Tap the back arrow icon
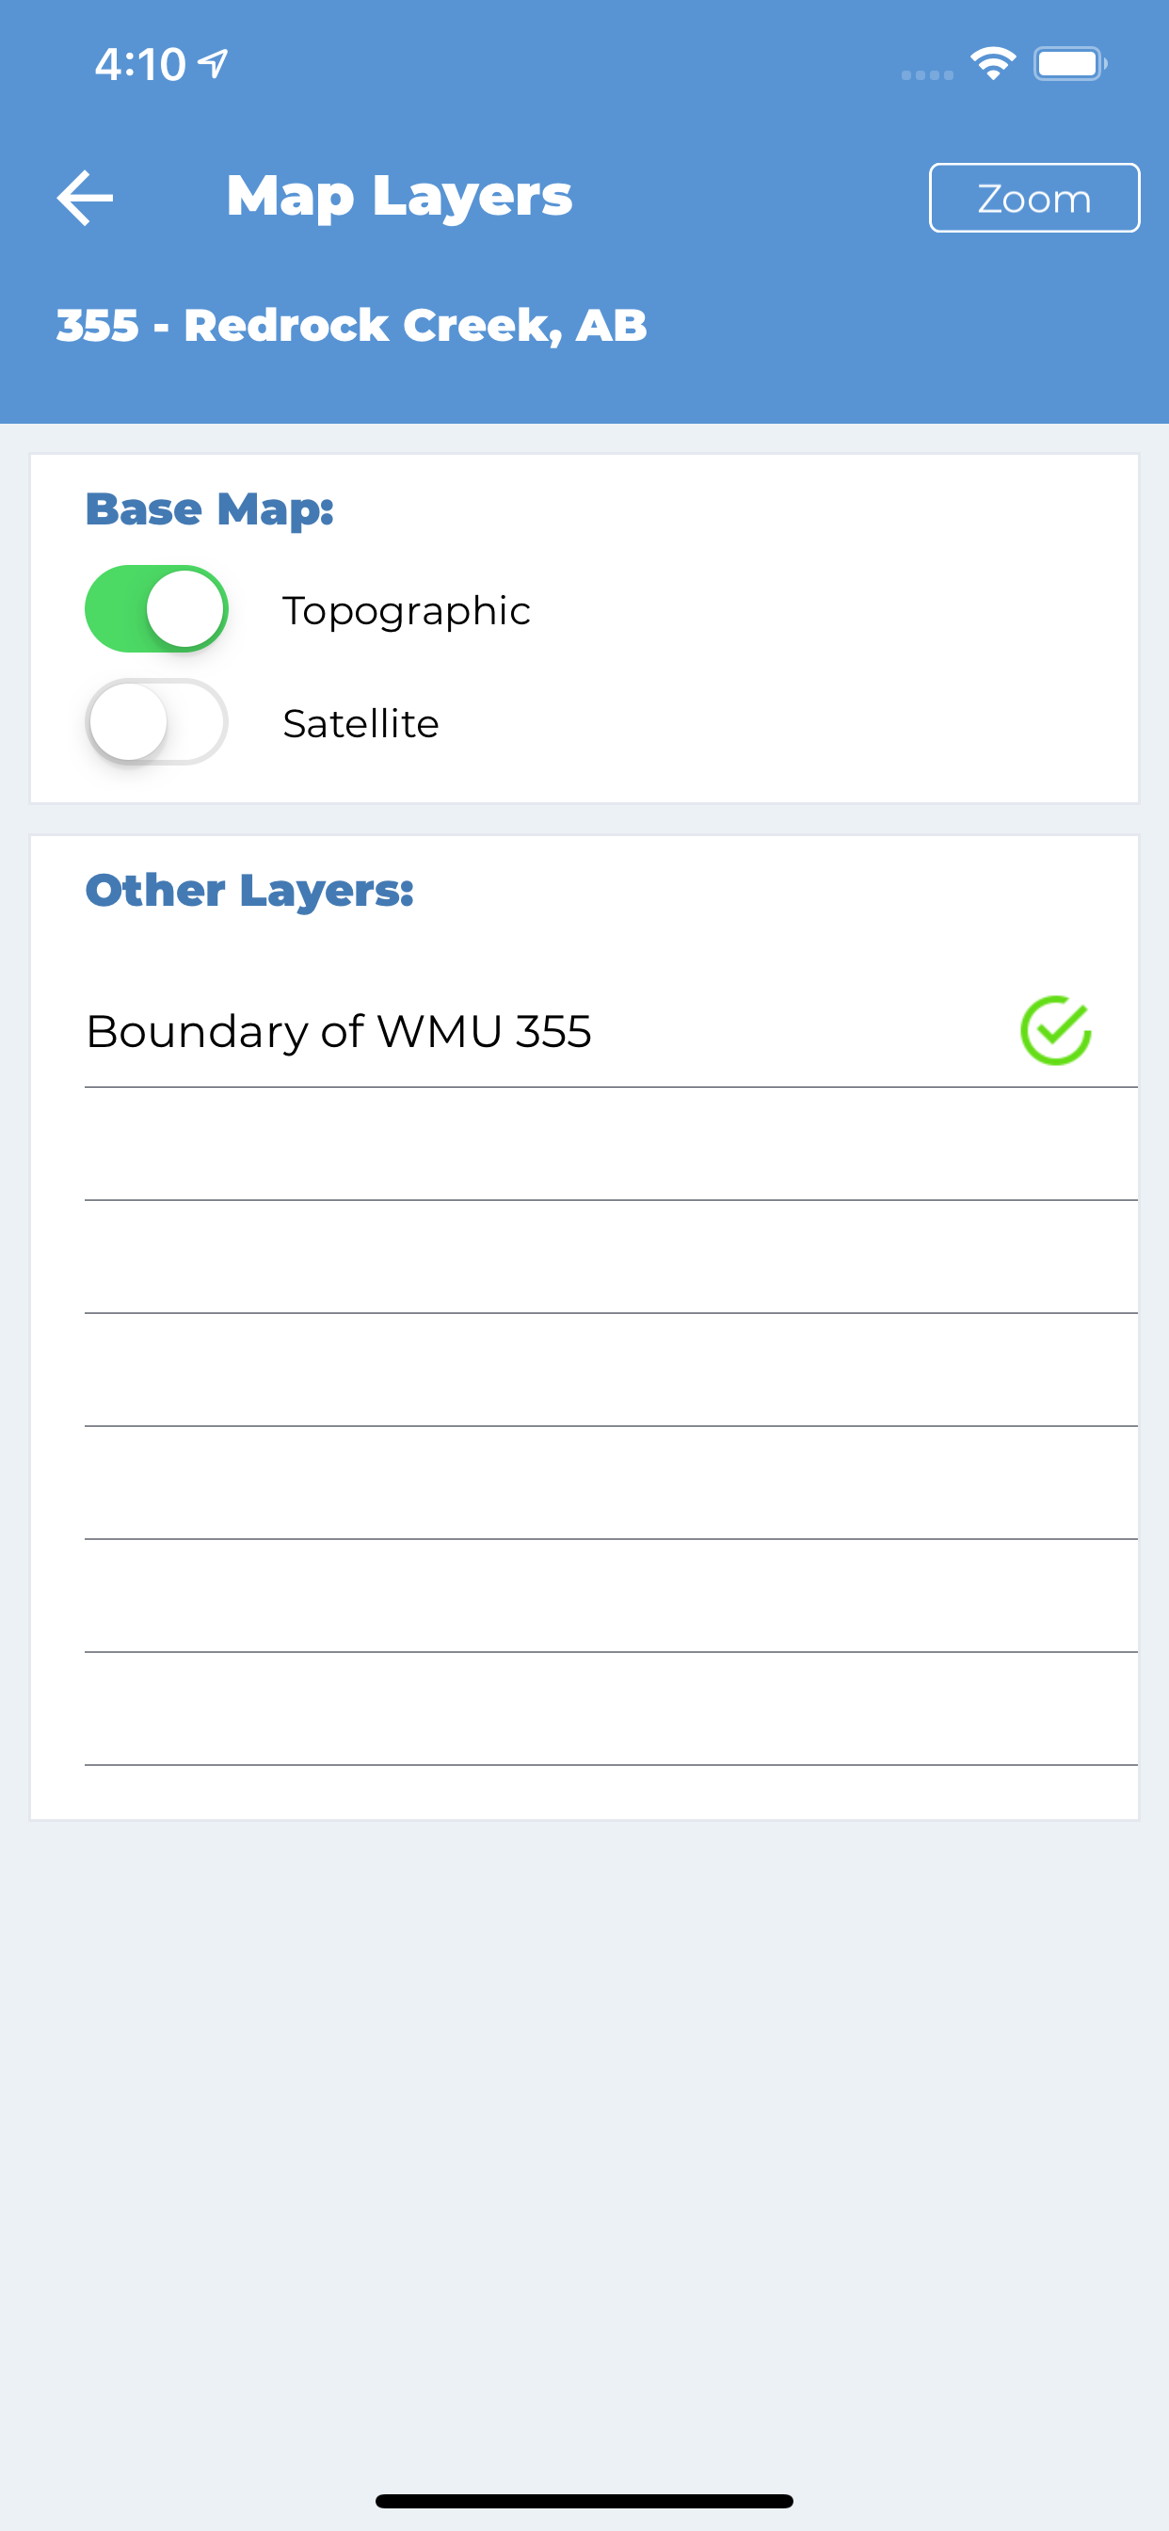The image size is (1169, 2531). (x=85, y=198)
